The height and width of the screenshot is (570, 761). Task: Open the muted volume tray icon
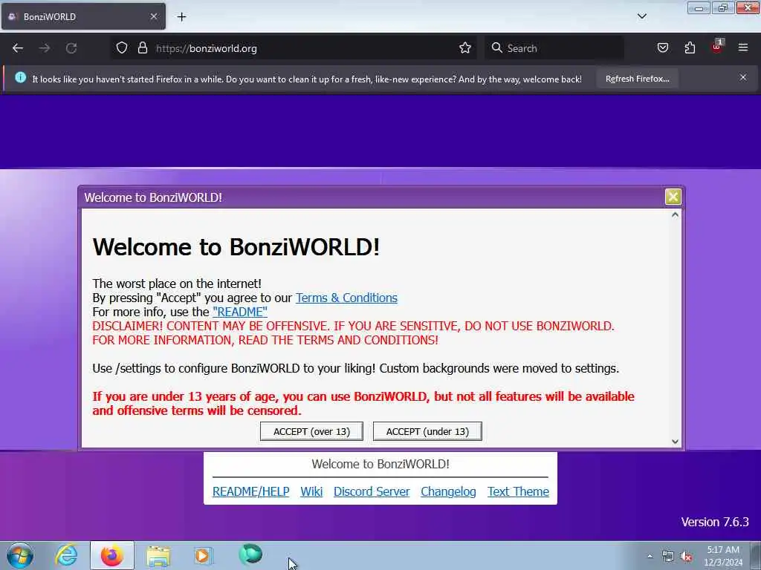pos(686,557)
